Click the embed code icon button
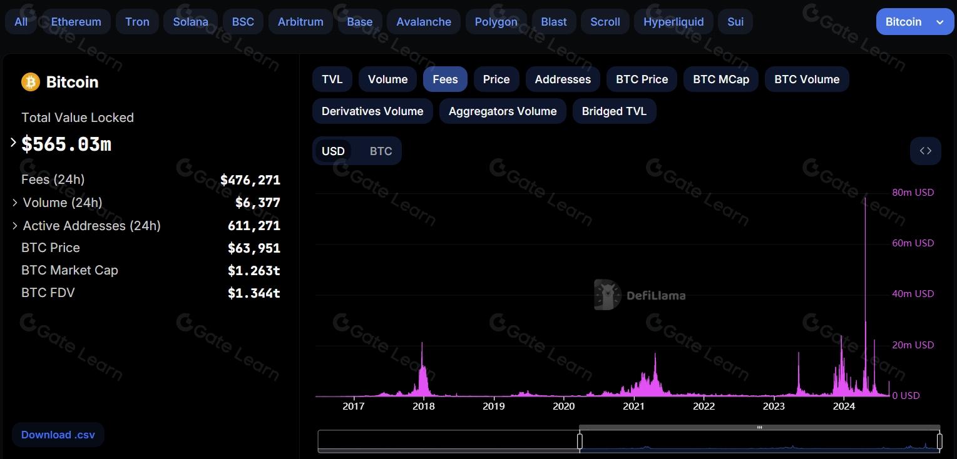 (x=925, y=151)
